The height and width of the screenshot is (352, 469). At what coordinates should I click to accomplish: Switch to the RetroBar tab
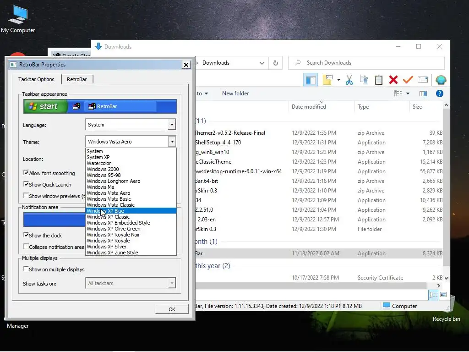pos(77,79)
